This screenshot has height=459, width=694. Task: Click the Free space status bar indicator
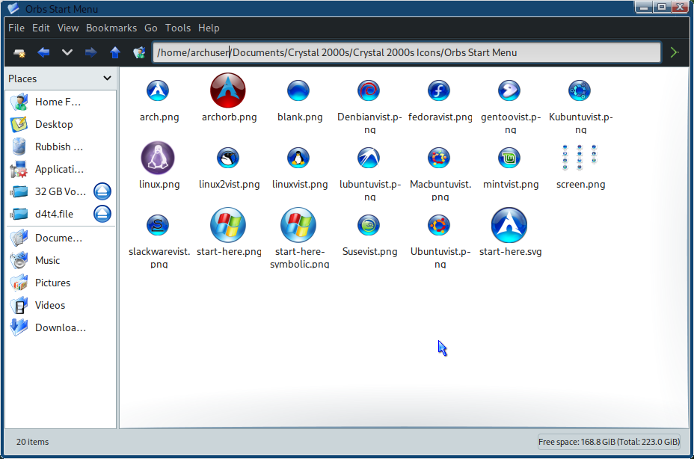click(609, 442)
